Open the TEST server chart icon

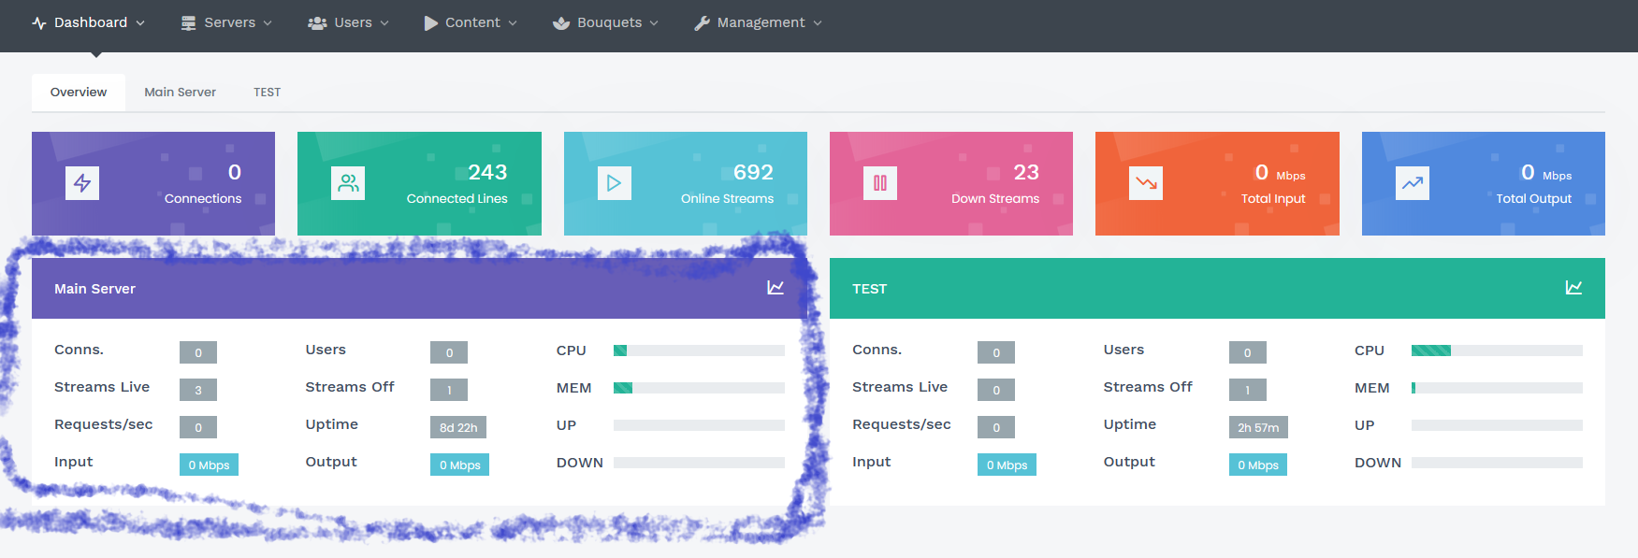(x=1573, y=288)
